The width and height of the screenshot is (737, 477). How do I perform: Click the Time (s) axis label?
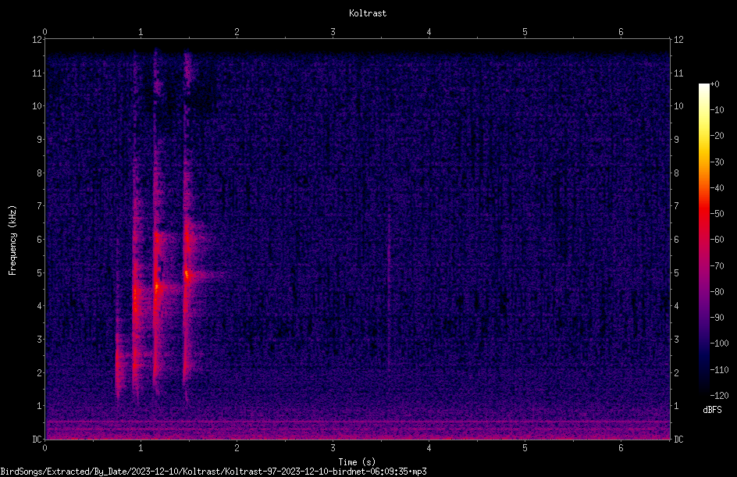tap(357, 462)
